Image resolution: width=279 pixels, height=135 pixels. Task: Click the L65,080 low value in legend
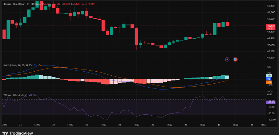66,4
